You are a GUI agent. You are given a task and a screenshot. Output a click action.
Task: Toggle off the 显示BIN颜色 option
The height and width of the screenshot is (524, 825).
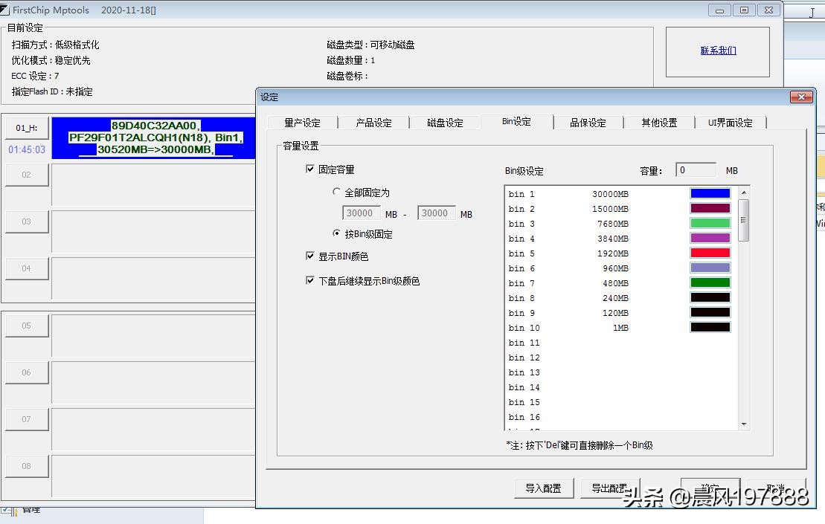pos(310,256)
